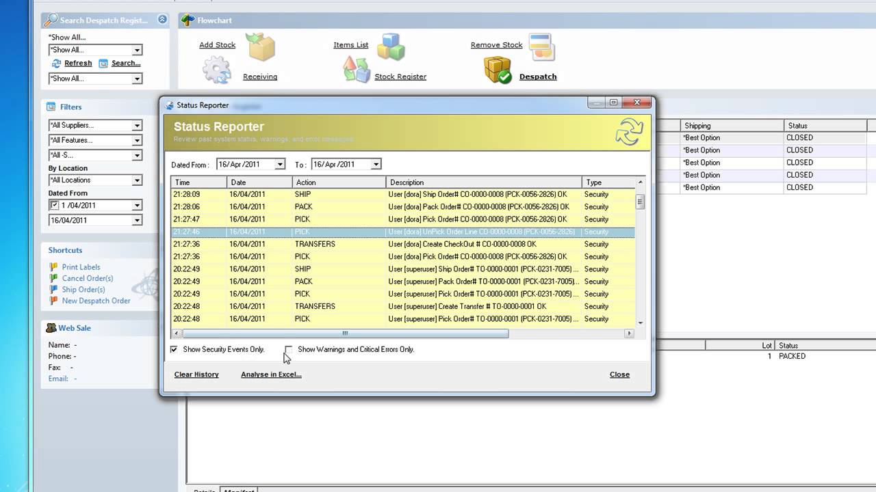Click the Items List cubes icon

391,46
